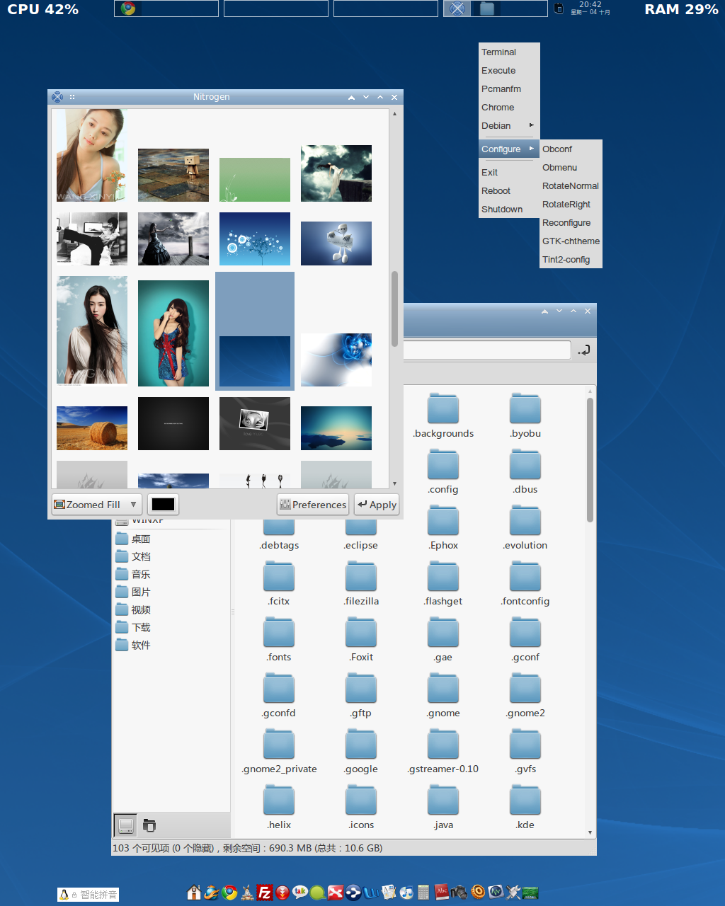Screen dimensions: 725x906
Task: Select the box robot on tiles wallpaper thumbnail
Action: [173, 175]
